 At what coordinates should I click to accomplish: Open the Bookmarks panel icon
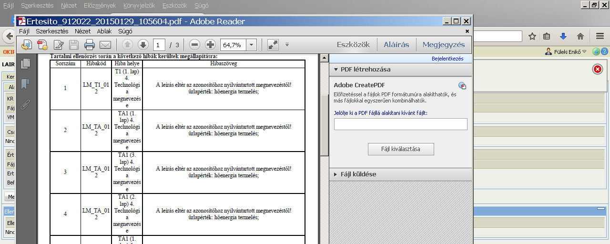[25, 84]
